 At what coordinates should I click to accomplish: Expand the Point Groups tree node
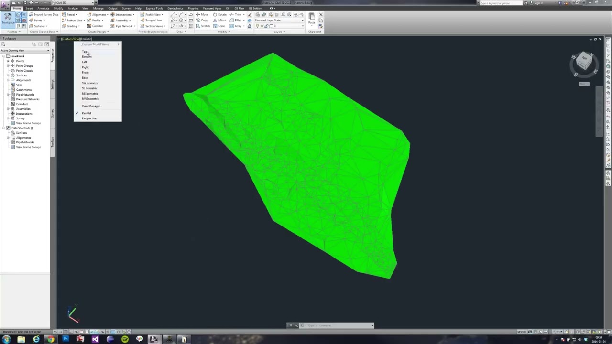pyautogui.click(x=7, y=66)
